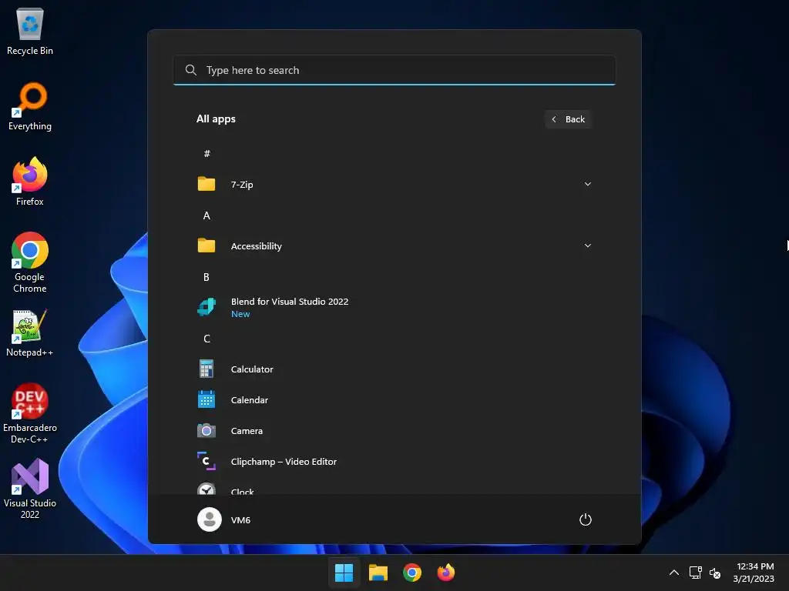
Task: Open the clock and date 12:34 PM
Action: tap(754, 573)
